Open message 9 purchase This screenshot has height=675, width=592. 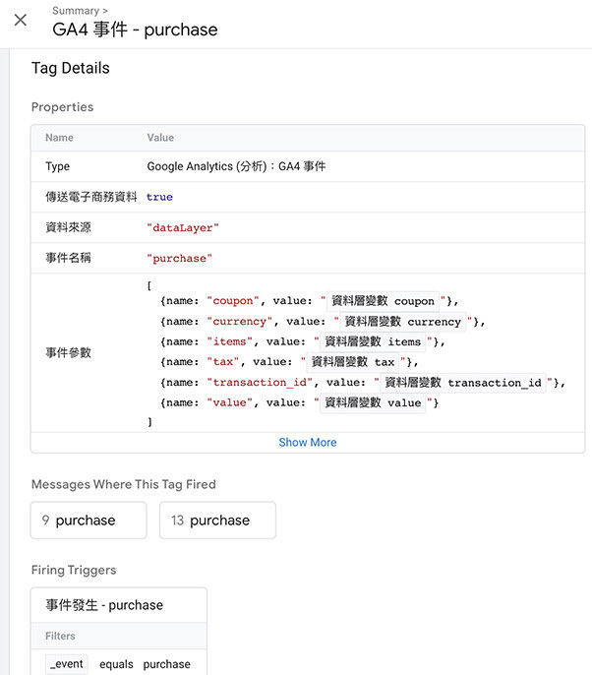[89, 520]
